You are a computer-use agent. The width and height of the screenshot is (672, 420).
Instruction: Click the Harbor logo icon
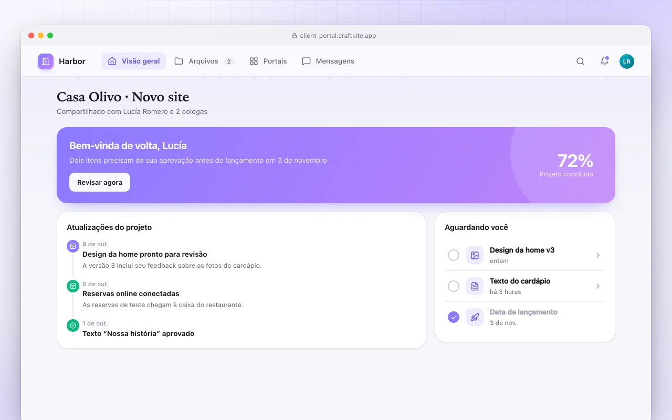46,61
